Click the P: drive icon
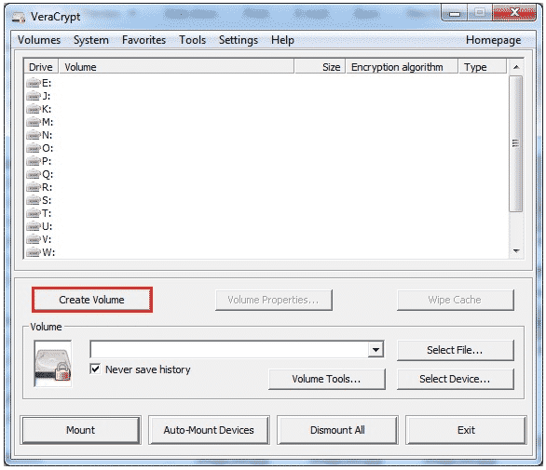Screen dimensions: 546x470 pyautogui.click(x=34, y=161)
